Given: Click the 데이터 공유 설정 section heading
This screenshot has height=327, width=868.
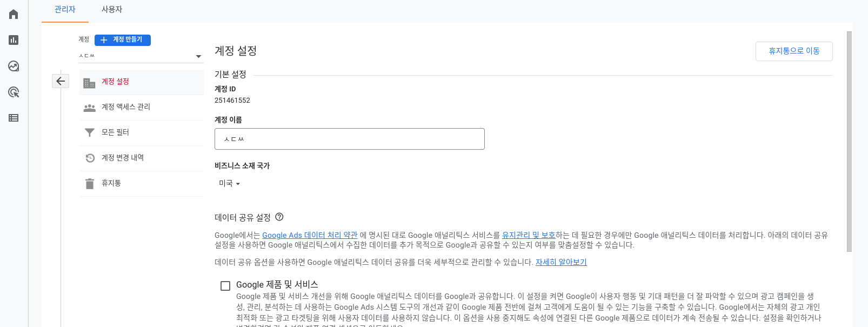Looking at the screenshot, I should 243,218.
